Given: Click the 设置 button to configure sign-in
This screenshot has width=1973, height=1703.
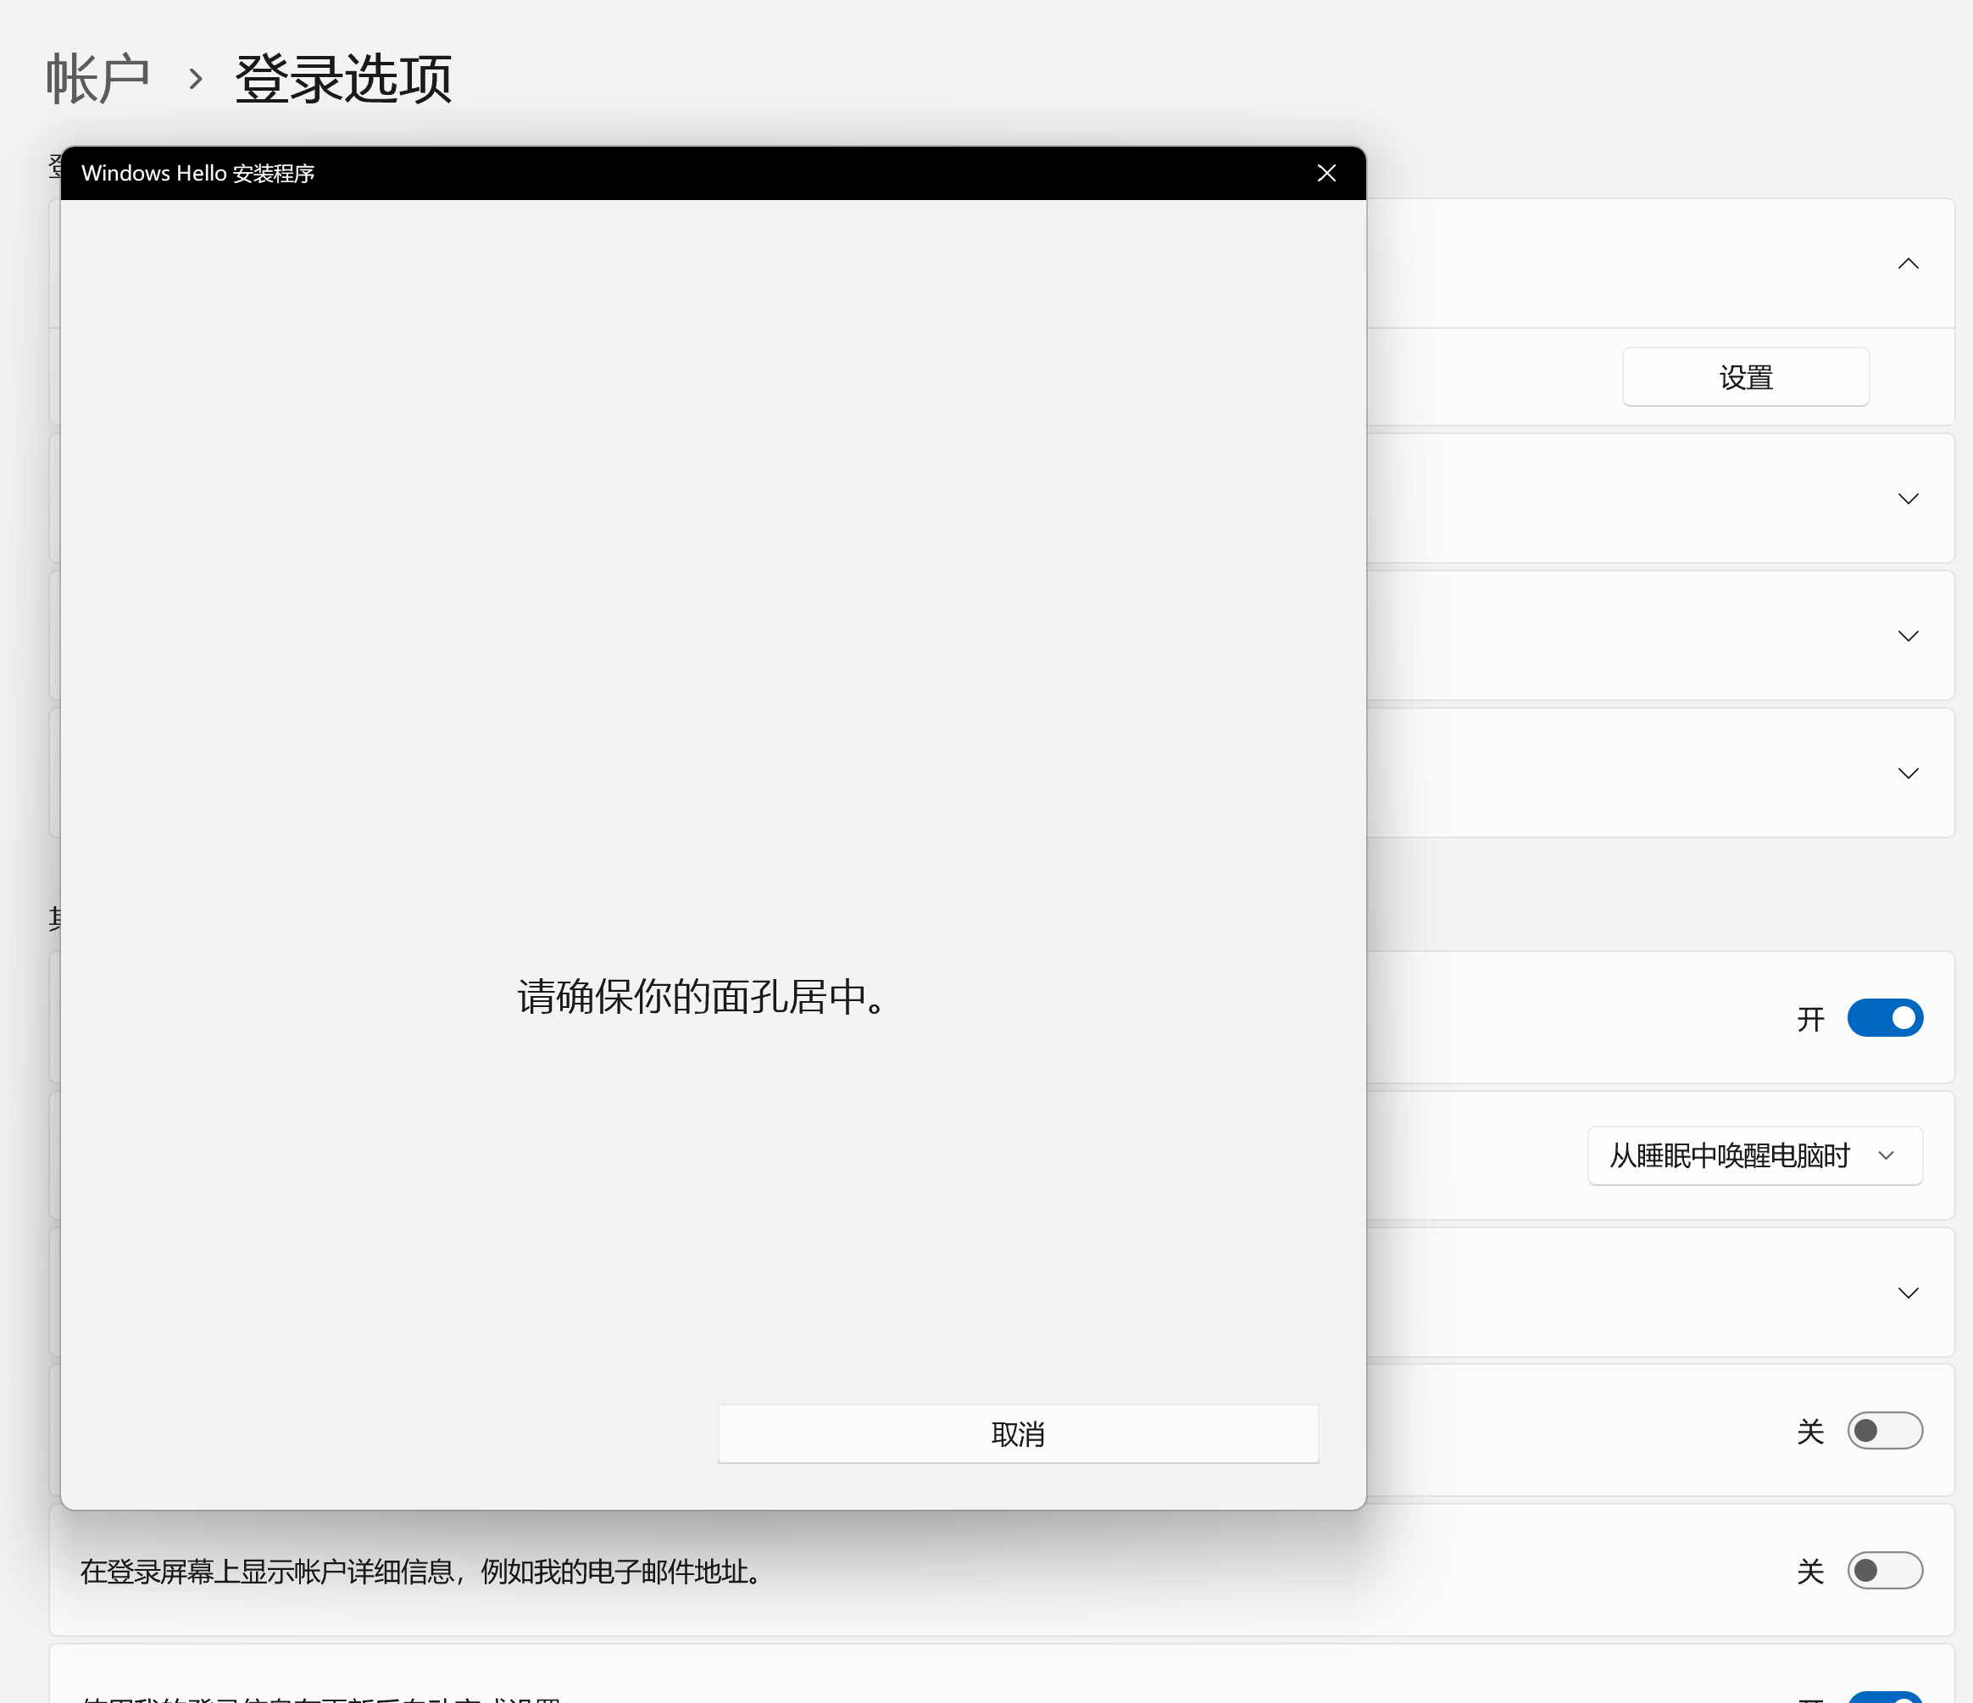Looking at the screenshot, I should pos(1745,376).
